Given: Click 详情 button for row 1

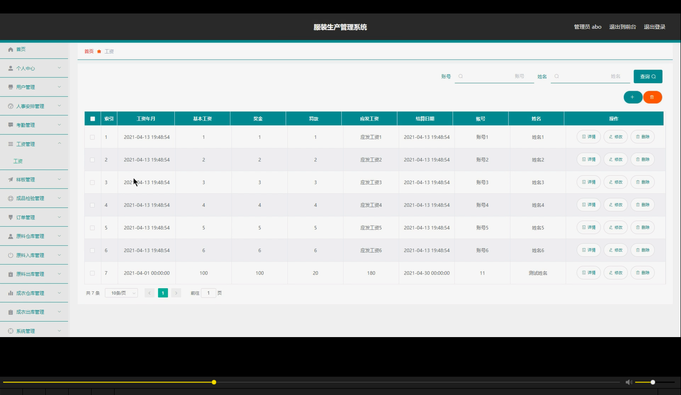Looking at the screenshot, I should pos(588,137).
